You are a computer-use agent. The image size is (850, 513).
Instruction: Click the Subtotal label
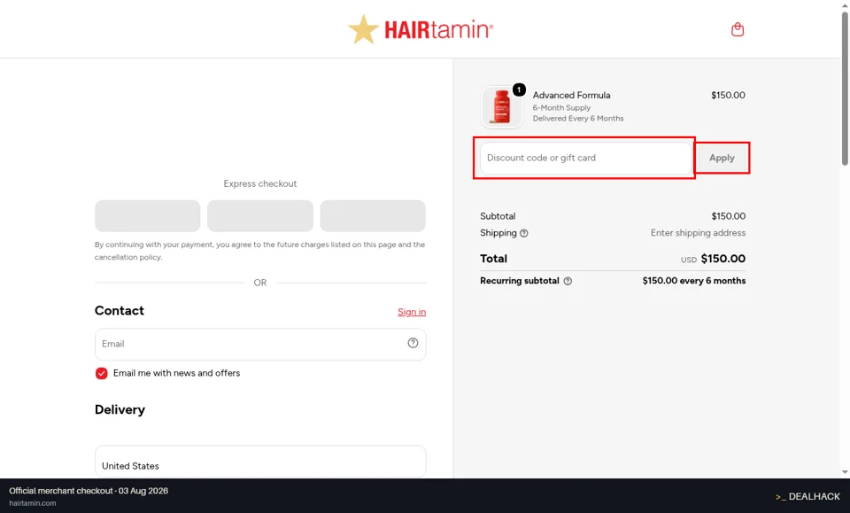(498, 216)
